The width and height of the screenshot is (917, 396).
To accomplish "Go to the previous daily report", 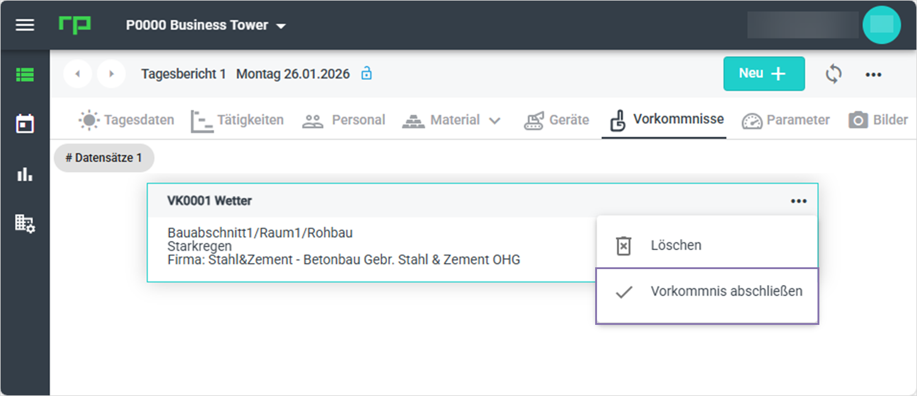I will tap(78, 74).
